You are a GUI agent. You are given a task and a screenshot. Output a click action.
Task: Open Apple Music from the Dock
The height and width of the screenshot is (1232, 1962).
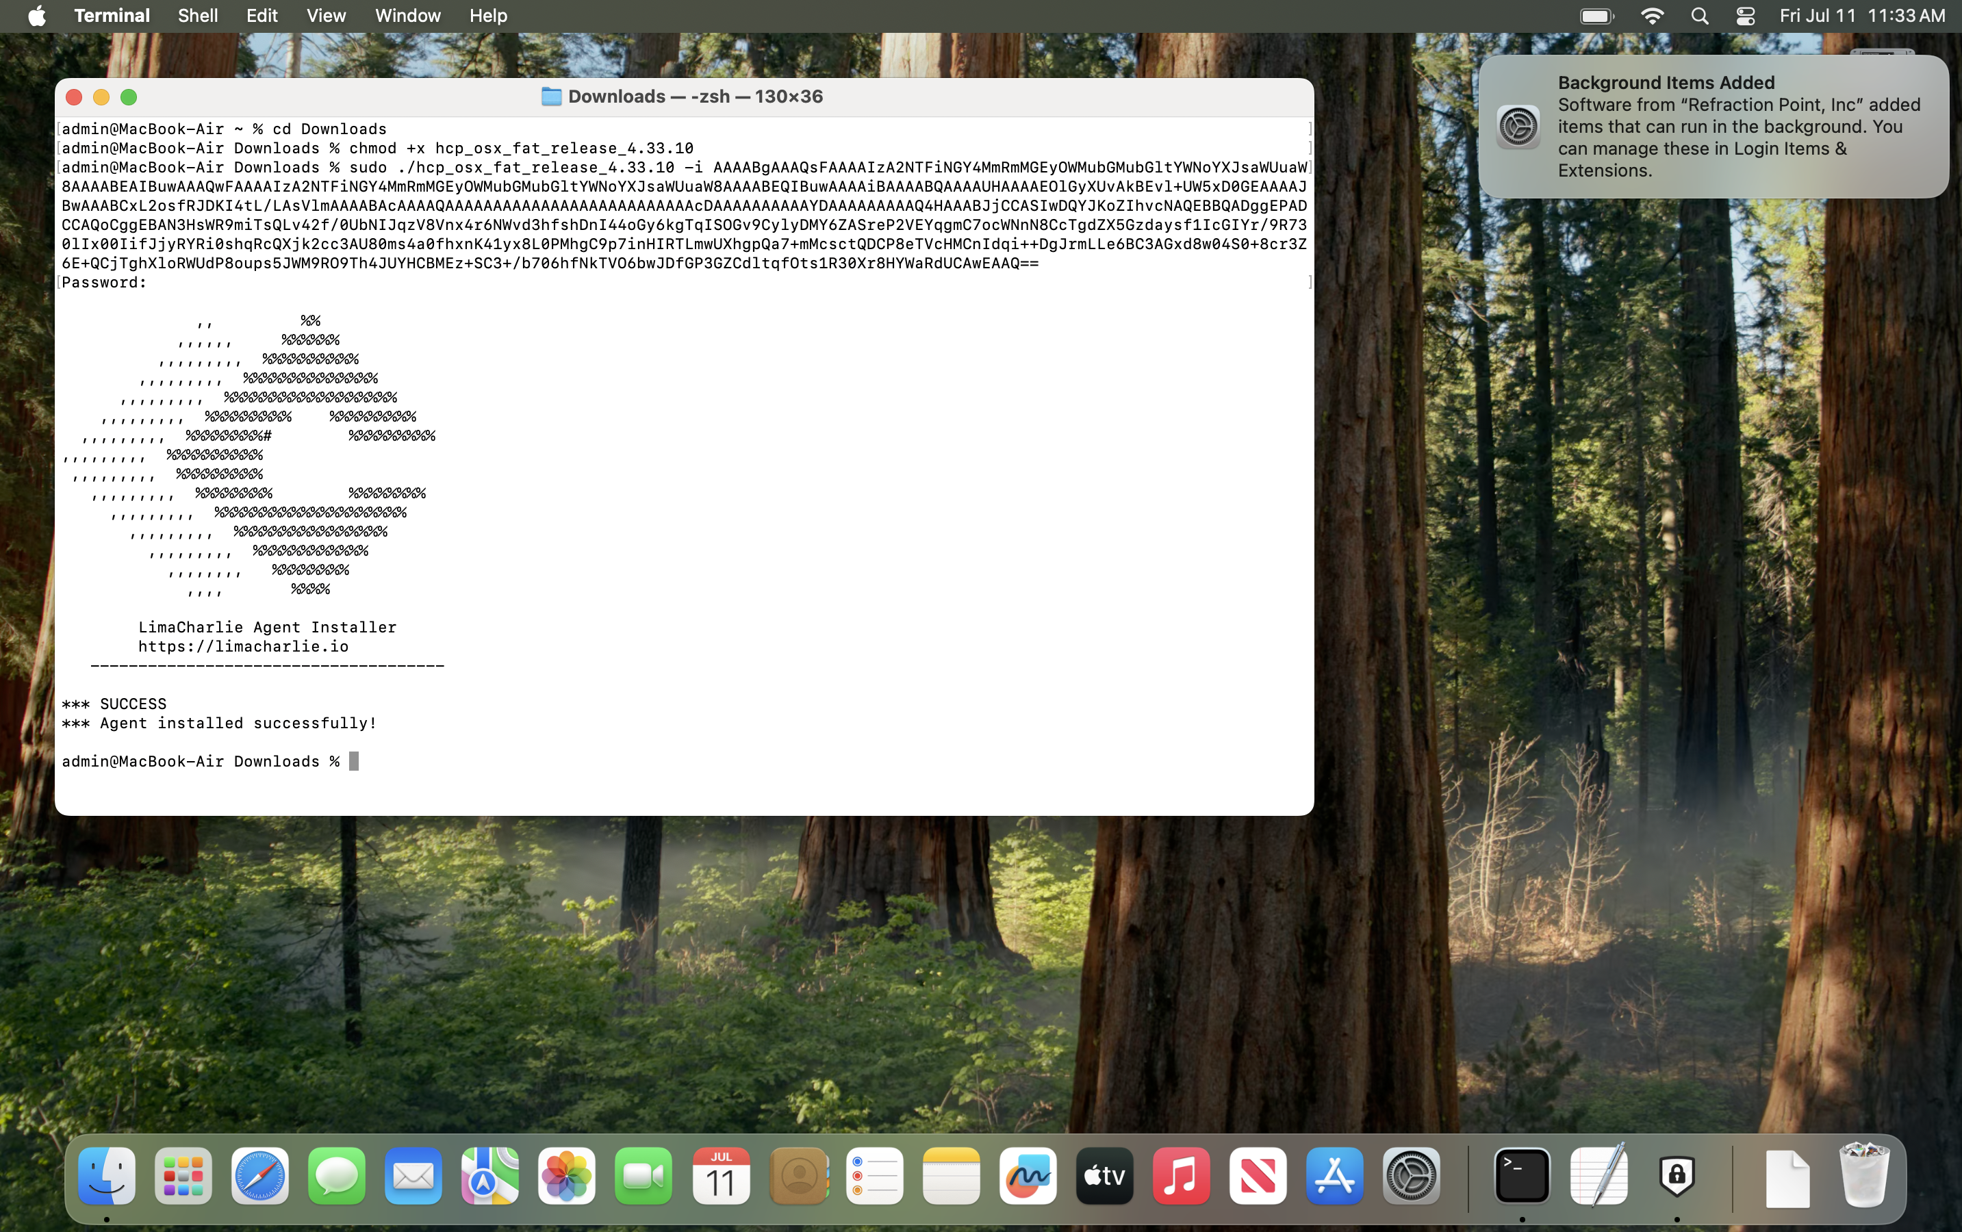pos(1181,1176)
